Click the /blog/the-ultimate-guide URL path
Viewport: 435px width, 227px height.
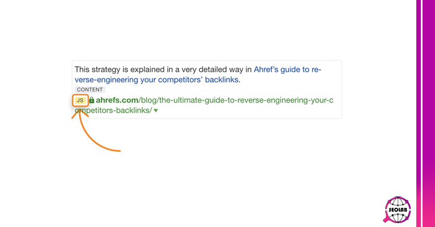click(x=236, y=100)
